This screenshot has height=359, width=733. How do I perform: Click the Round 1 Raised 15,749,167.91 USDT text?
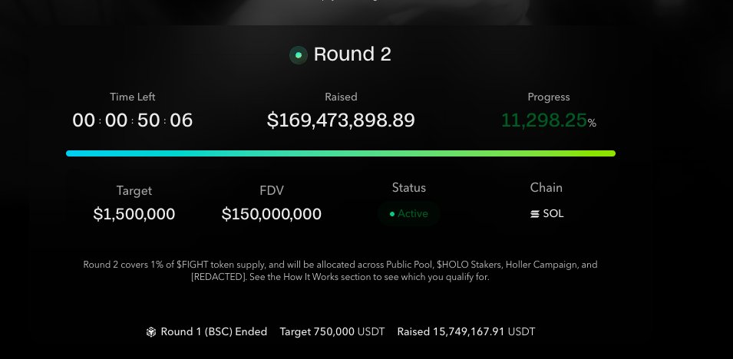coord(466,332)
